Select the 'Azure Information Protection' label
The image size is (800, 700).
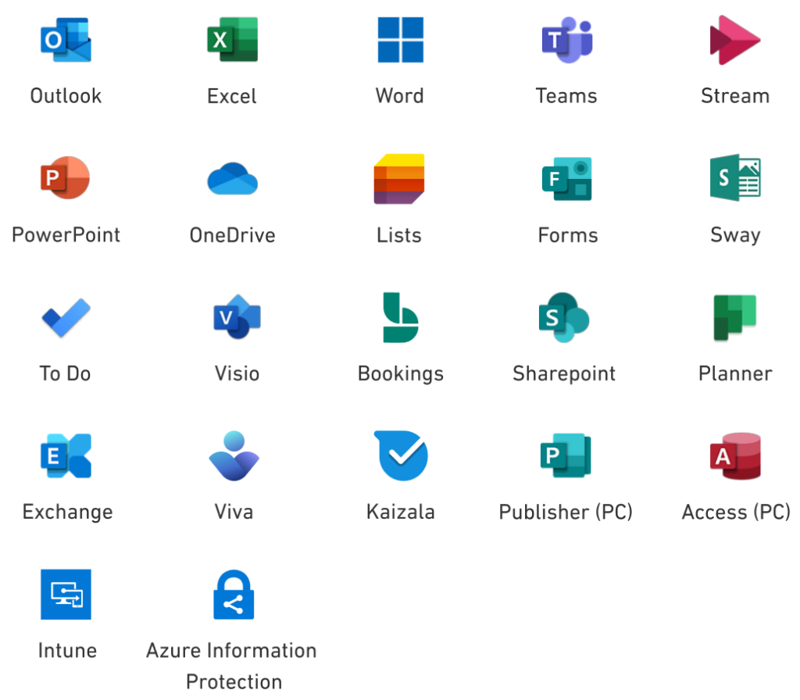pyautogui.click(x=231, y=666)
